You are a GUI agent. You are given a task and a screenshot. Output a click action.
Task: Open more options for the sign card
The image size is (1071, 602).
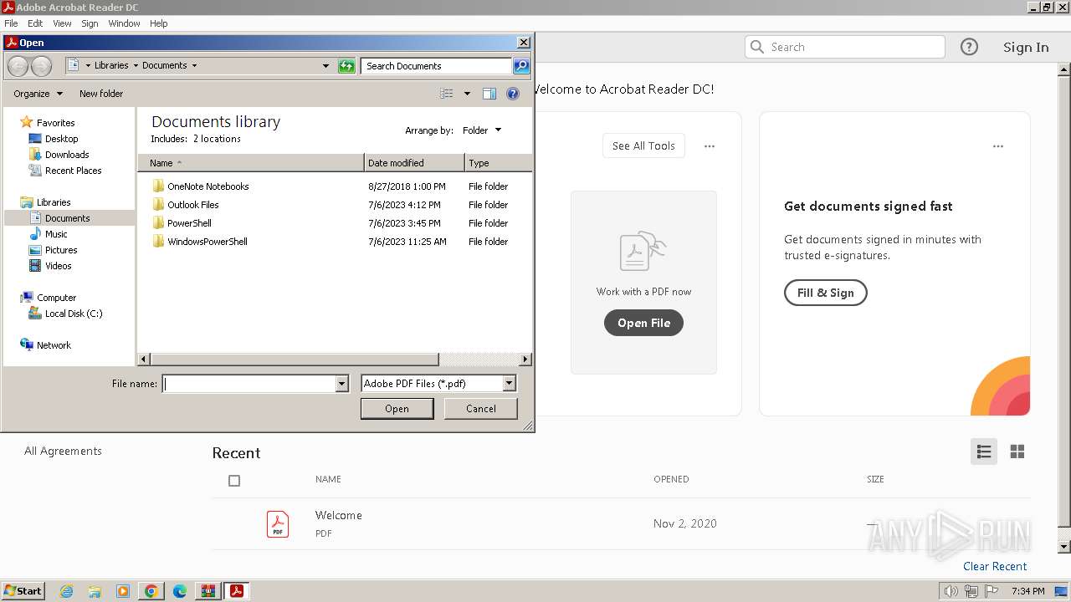(997, 146)
